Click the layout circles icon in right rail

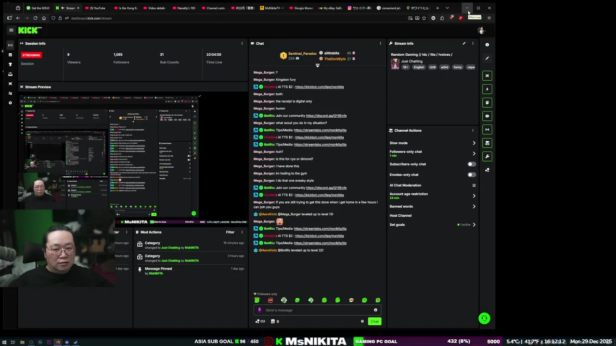click(x=487, y=170)
